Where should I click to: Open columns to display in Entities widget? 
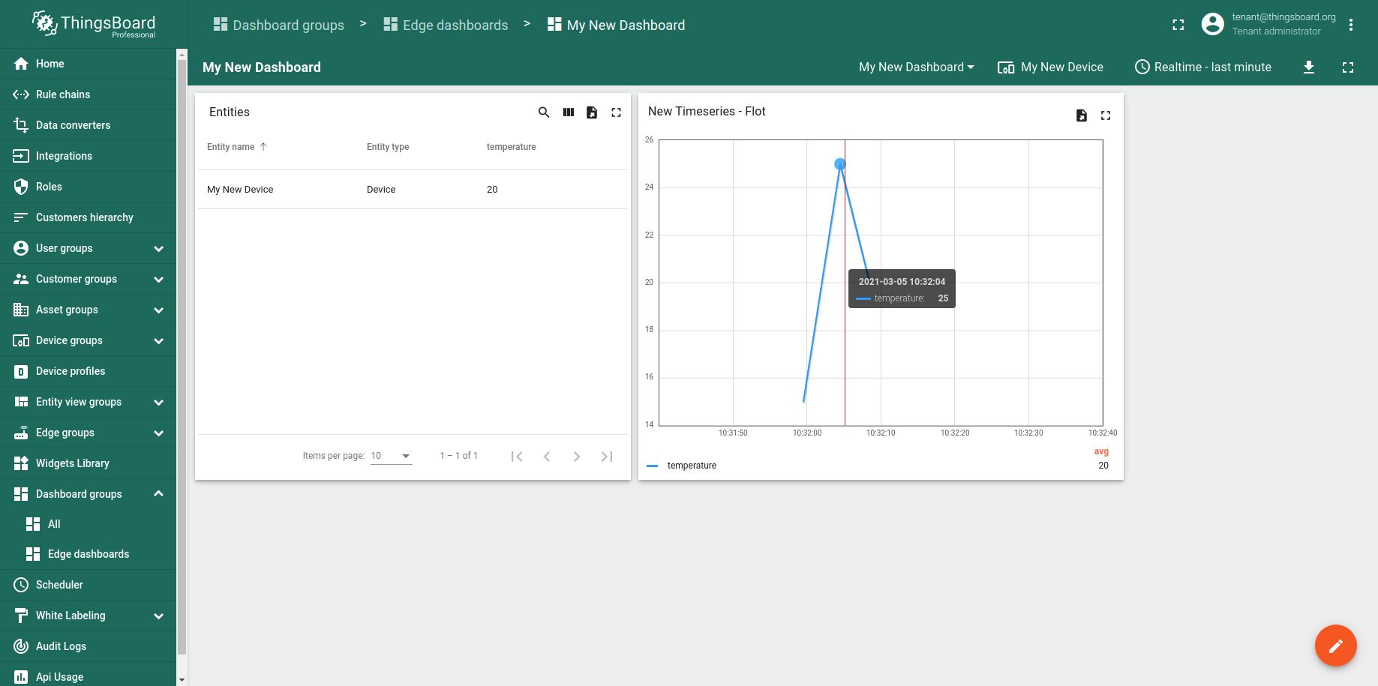(x=569, y=112)
